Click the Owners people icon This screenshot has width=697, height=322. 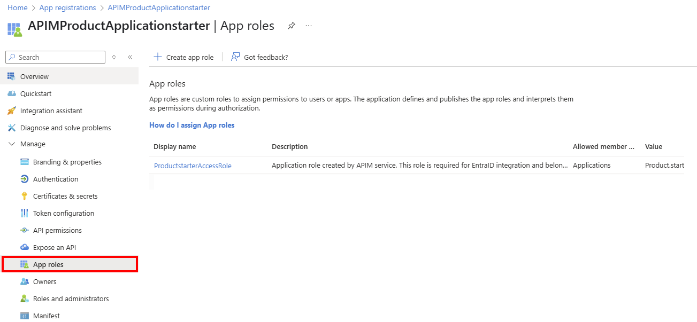click(x=24, y=281)
